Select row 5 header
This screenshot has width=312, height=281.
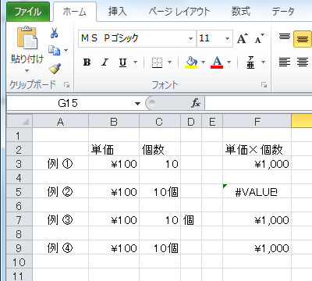pos(19,192)
